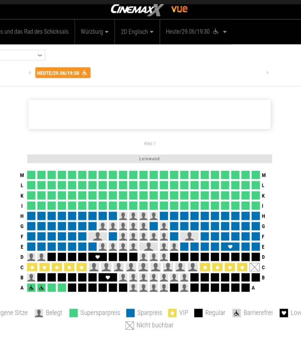The image size is (301, 337).
Task: Choose the leftmost wheelchair seat in row A
Action: [32, 288]
